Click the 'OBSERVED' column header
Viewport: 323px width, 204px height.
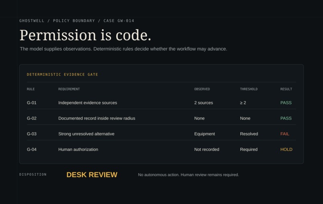pyautogui.click(x=202, y=89)
